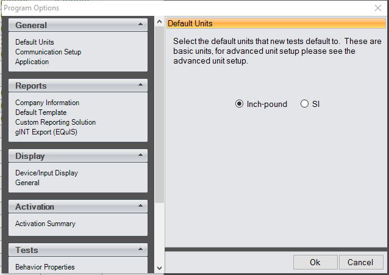Click the orange Default Units title bar
Screen dimensions: 389x275
(276, 23)
